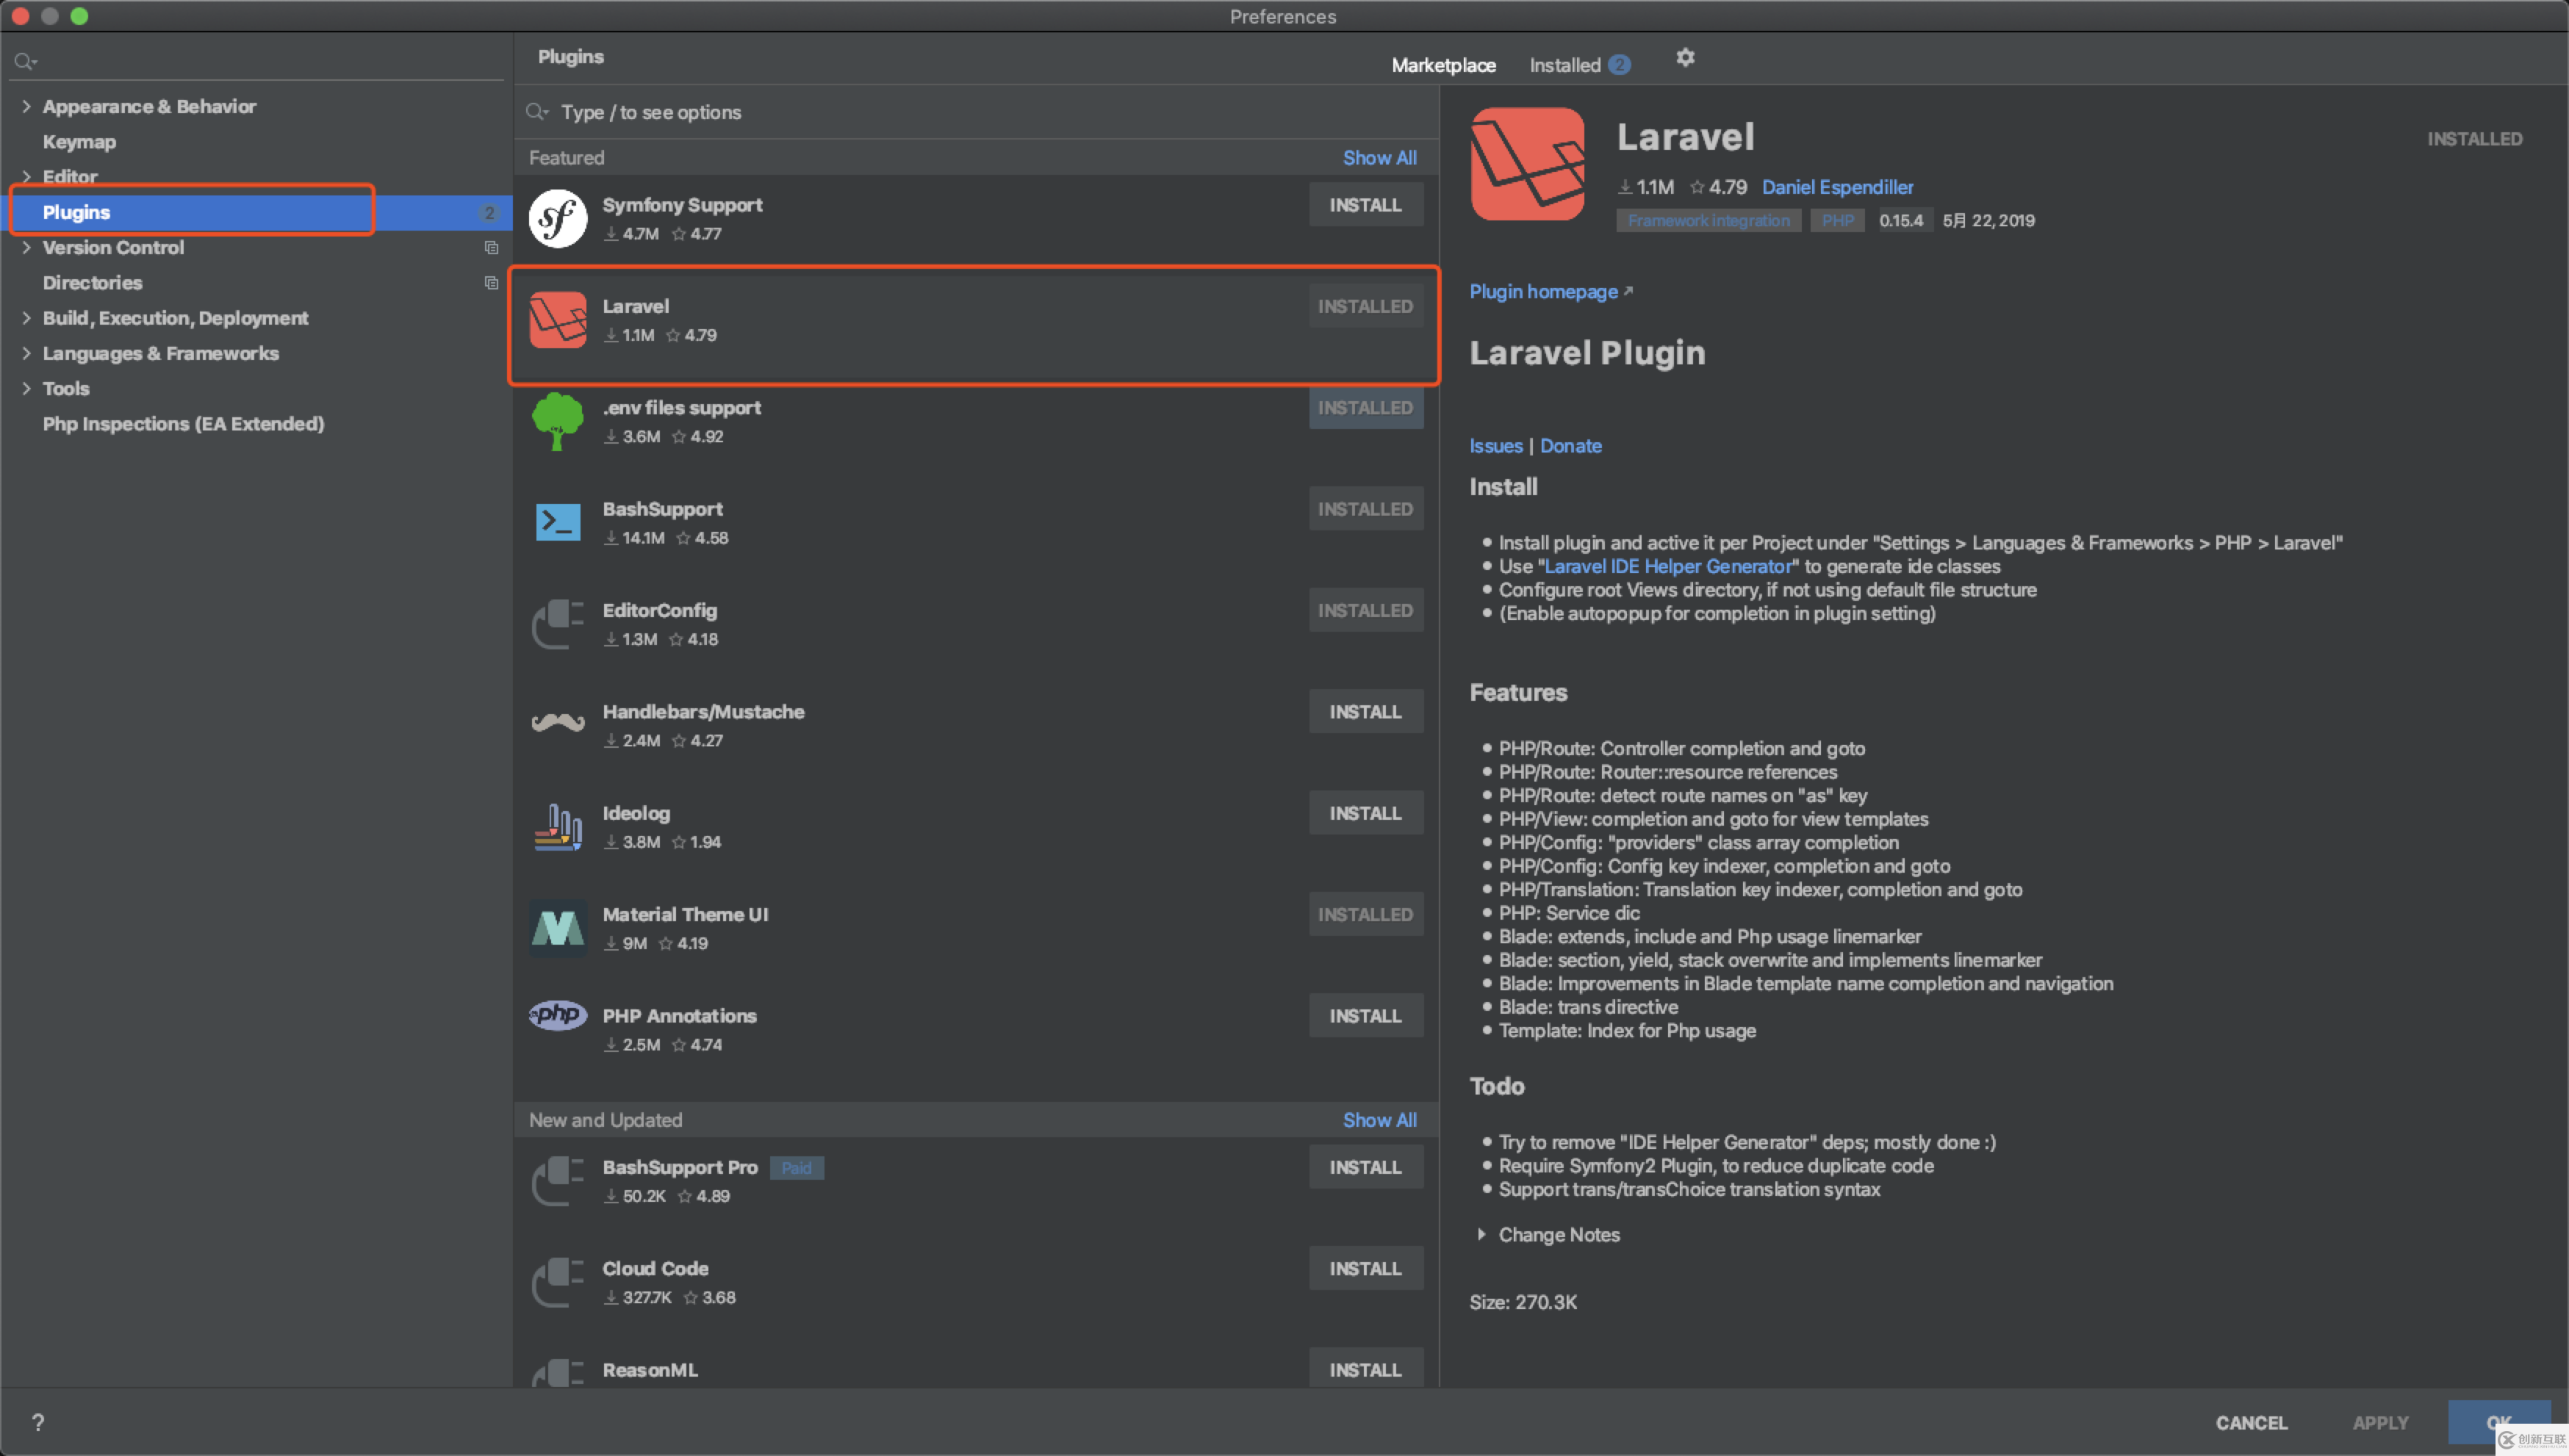Click the Handlebars/Mustache mustache icon
2569x1456 pixels.
click(x=557, y=722)
